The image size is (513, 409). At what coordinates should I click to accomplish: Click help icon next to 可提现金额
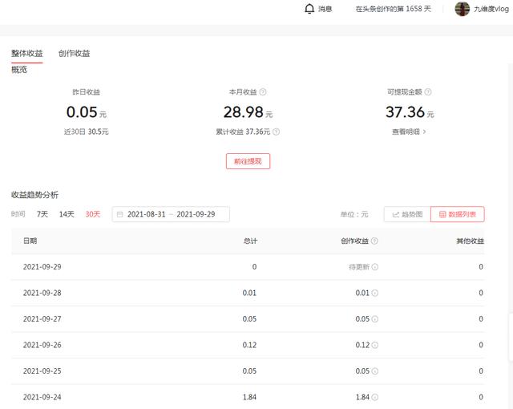(428, 92)
